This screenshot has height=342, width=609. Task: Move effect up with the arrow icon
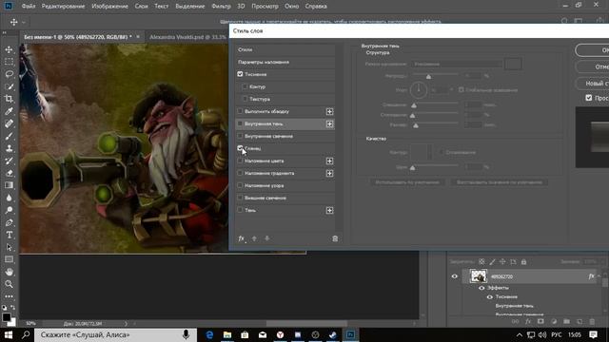(254, 238)
